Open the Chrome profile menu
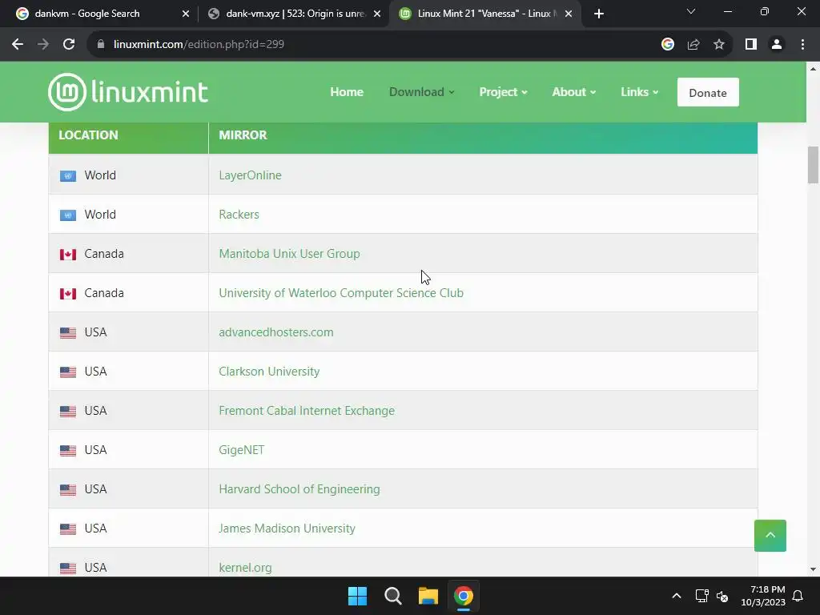The width and height of the screenshot is (820, 615). (x=777, y=45)
